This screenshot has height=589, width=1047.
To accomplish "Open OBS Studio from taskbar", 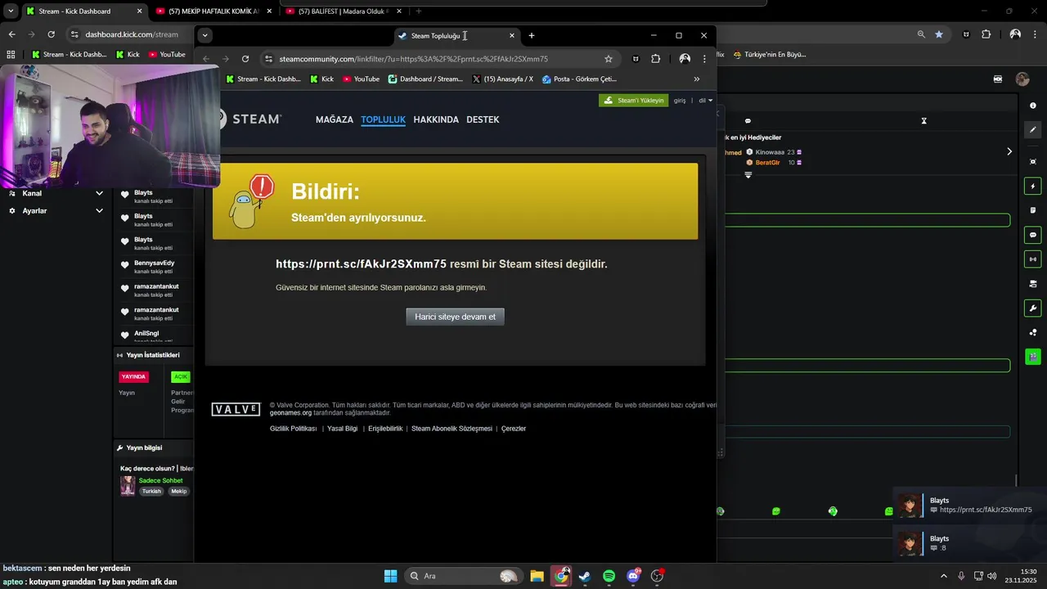I will [x=657, y=576].
